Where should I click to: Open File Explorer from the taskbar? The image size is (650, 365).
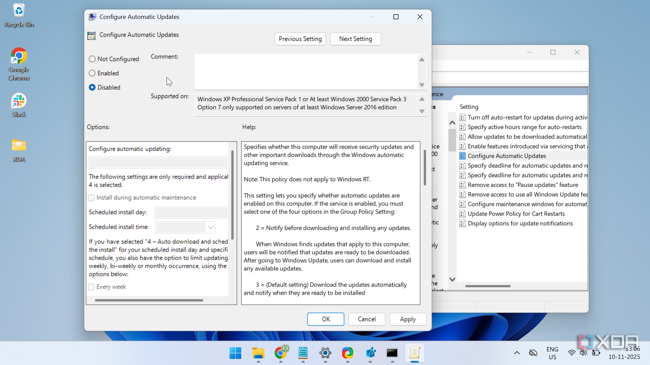pyautogui.click(x=258, y=353)
